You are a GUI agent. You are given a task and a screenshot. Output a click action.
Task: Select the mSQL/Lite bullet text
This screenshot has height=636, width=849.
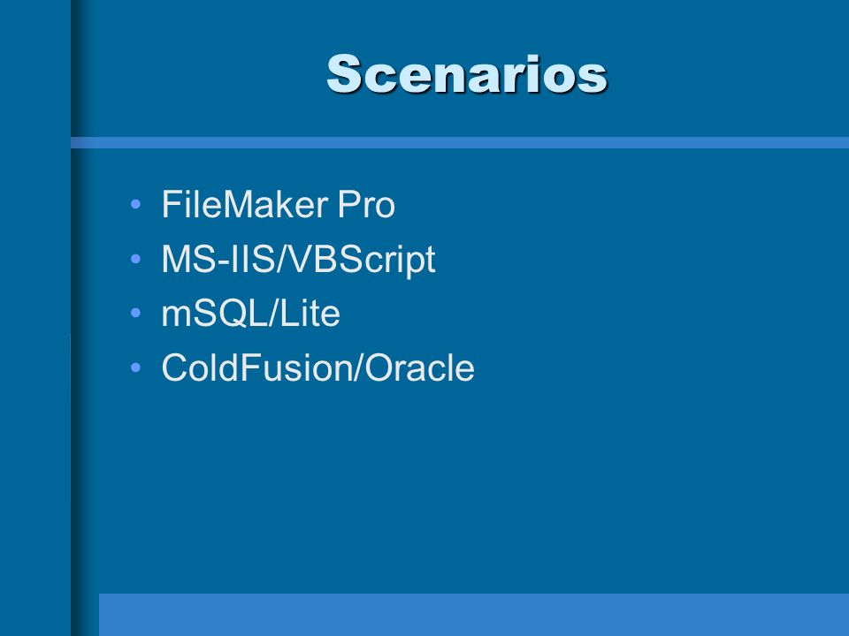(x=250, y=313)
